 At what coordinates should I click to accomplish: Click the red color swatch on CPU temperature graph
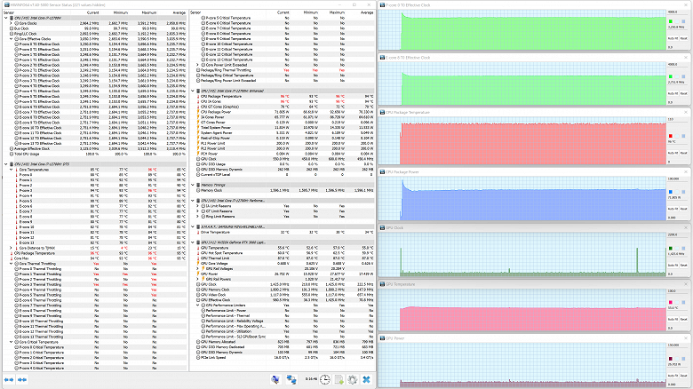coord(673,138)
